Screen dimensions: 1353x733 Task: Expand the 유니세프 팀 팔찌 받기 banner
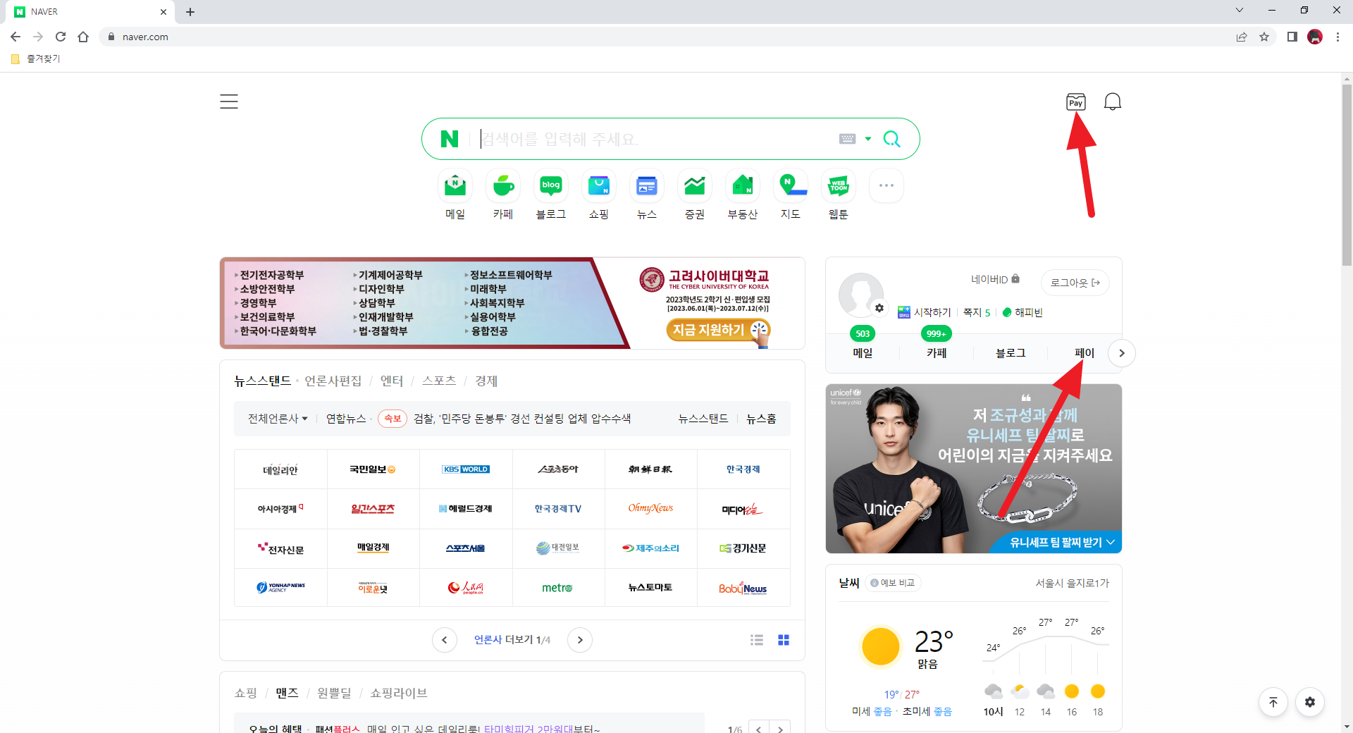(x=1062, y=542)
